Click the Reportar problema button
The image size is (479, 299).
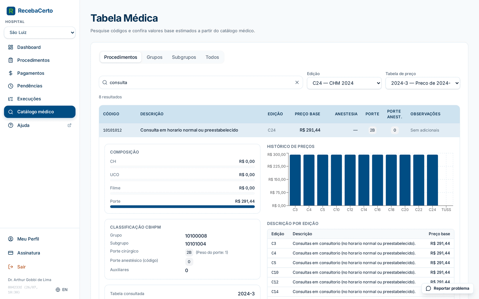pyautogui.click(x=448, y=288)
